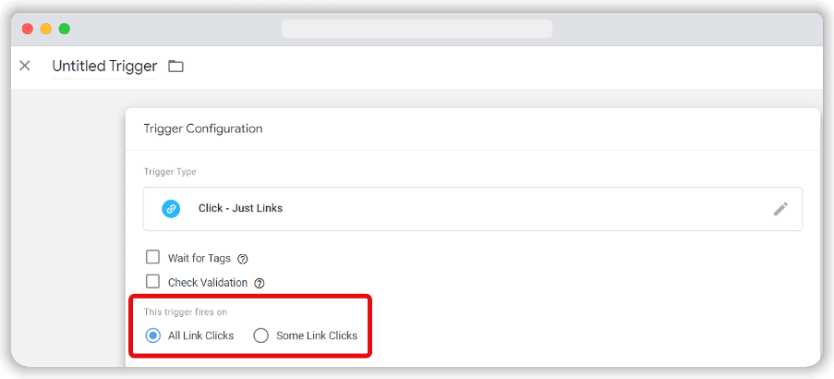
Task: Close the trigger editor with X icon
Action: [25, 66]
